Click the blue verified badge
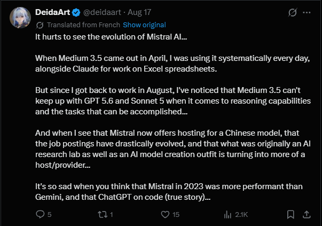Image resolution: width=322 pixels, height=226 pixels. coord(76,12)
